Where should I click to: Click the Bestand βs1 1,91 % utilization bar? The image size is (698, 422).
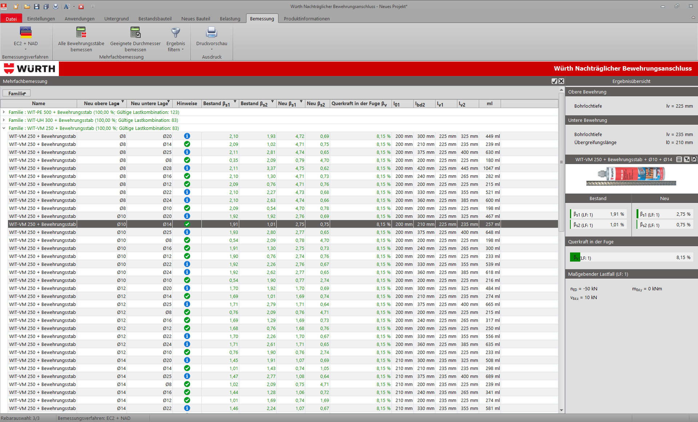tap(598, 214)
